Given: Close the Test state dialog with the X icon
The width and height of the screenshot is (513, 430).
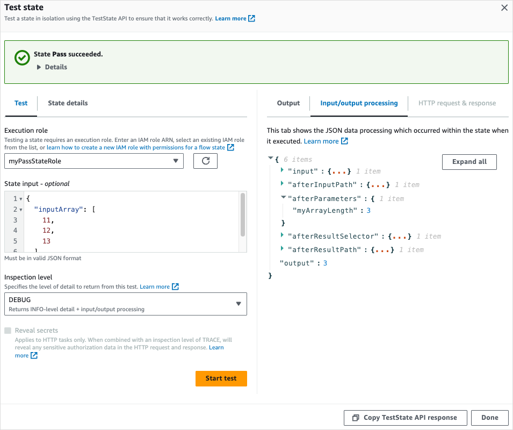Looking at the screenshot, I should click(504, 8).
